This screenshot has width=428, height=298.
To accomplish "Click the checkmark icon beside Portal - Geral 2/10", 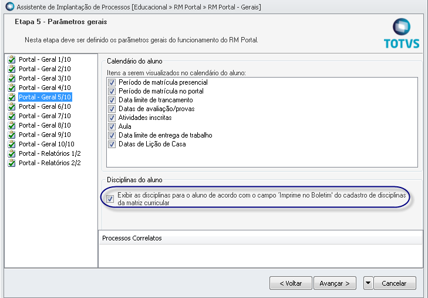I will 12,69.
